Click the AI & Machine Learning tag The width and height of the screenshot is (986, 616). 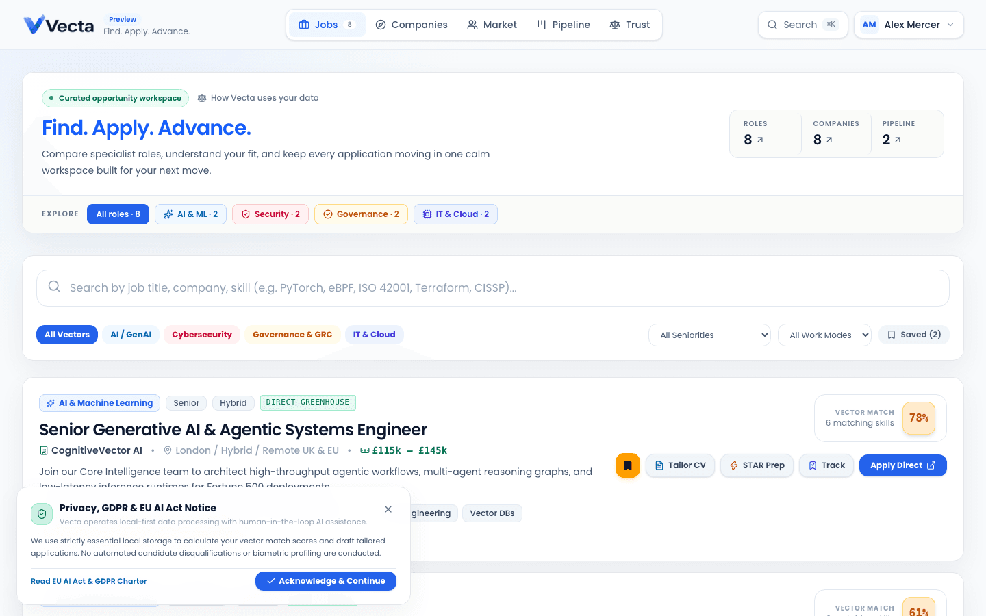pyautogui.click(x=99, y=403)
